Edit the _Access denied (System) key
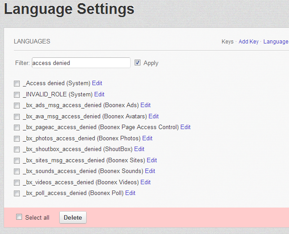The image size is (289, 234). [97, 83]
